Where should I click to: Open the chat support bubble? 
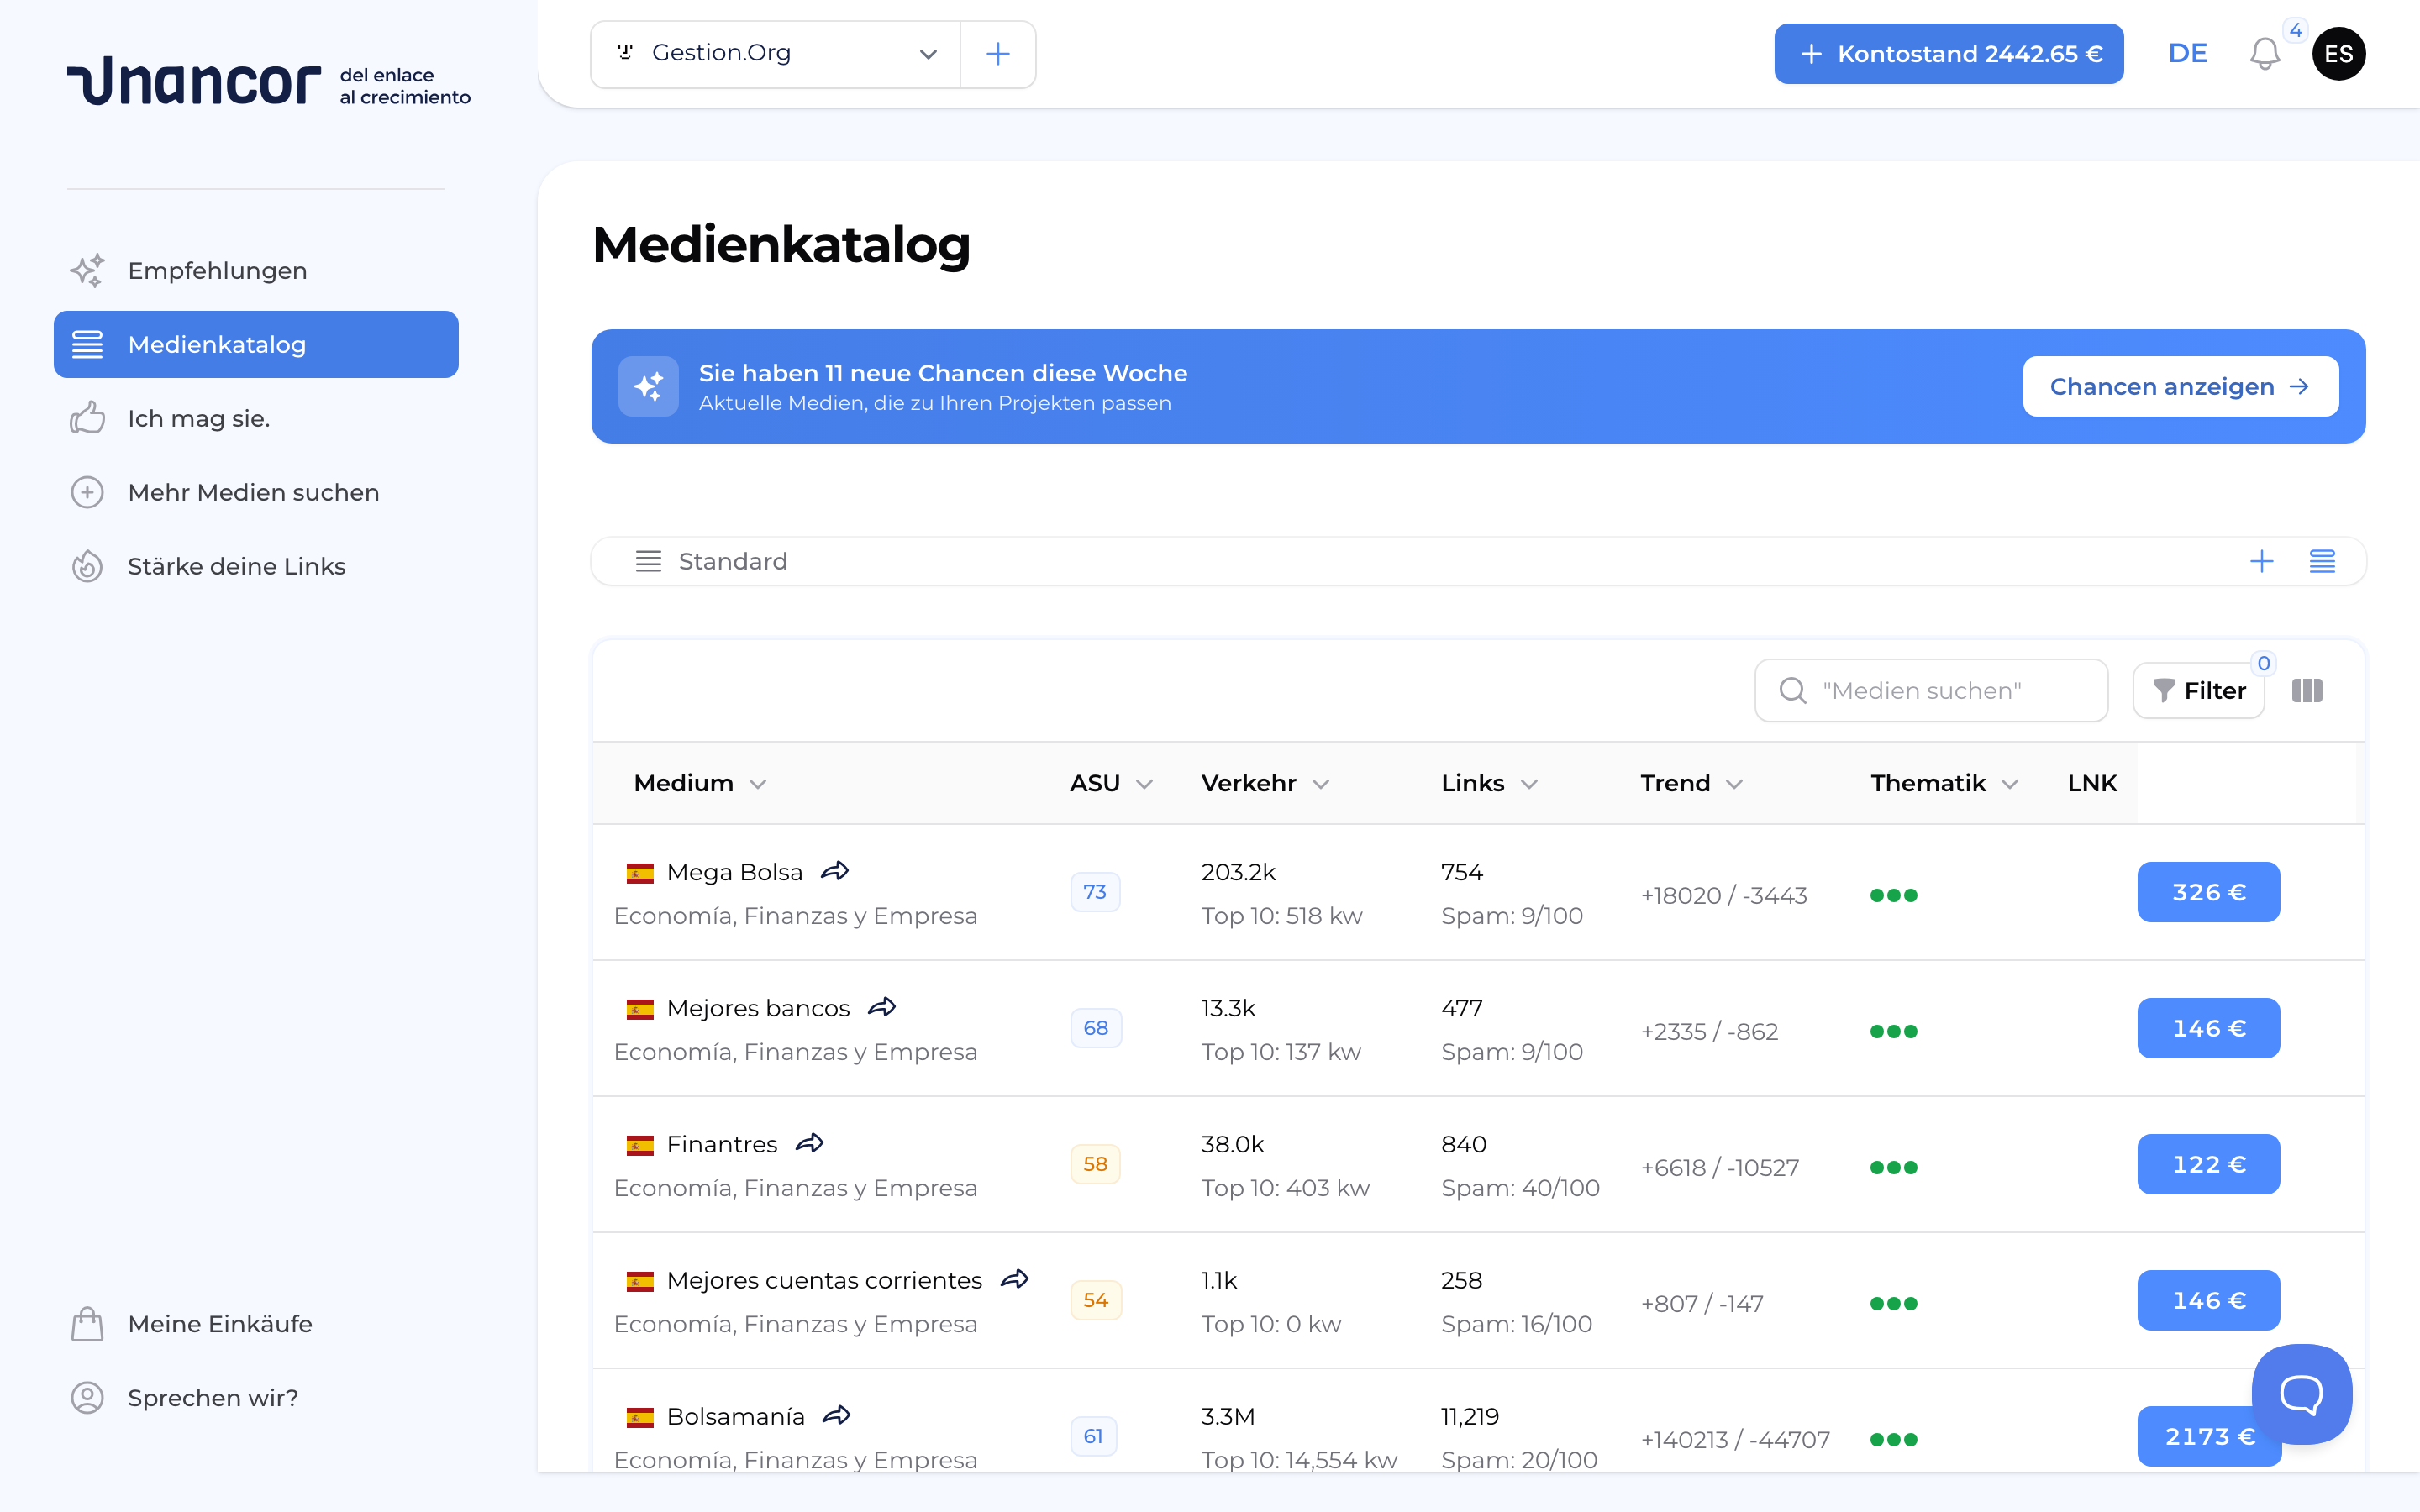[x=2302, y=1393]
